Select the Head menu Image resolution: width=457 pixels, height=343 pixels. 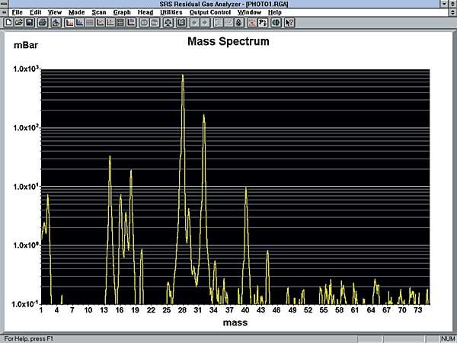[x=145, y=13]
